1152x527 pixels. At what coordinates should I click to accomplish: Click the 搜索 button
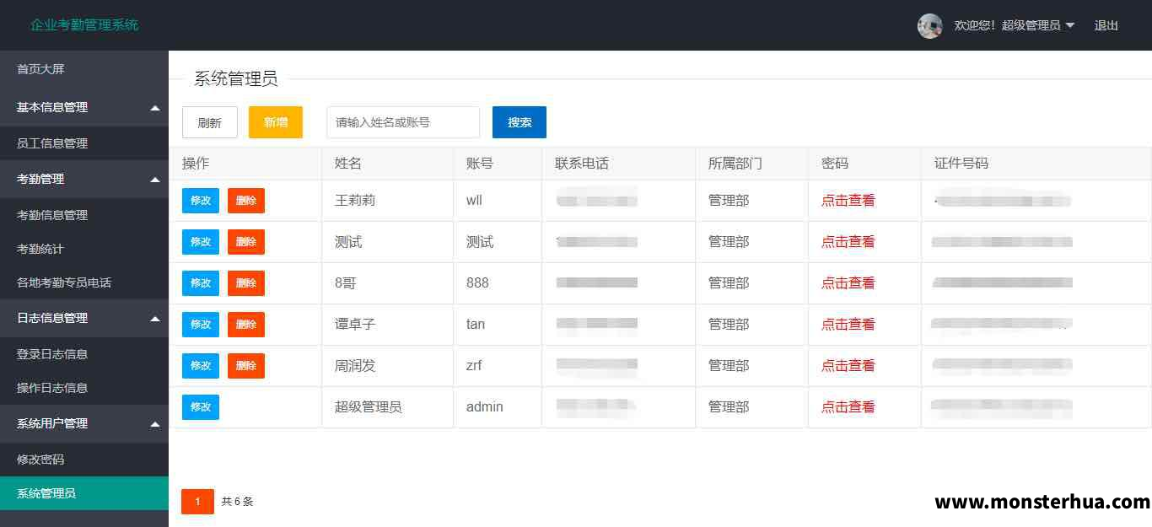pyautogui.click(x=519, y=122)
